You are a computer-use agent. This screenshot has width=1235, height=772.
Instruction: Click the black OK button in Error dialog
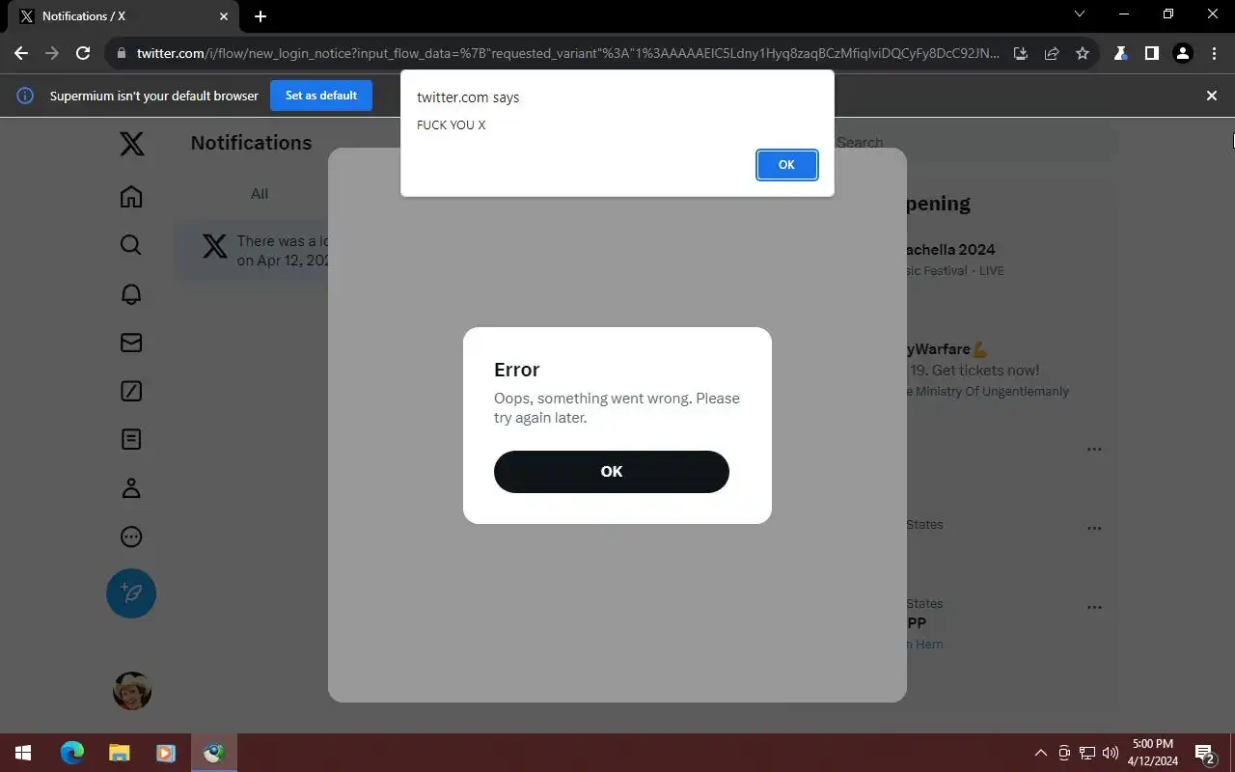click(x=612, y=472)
